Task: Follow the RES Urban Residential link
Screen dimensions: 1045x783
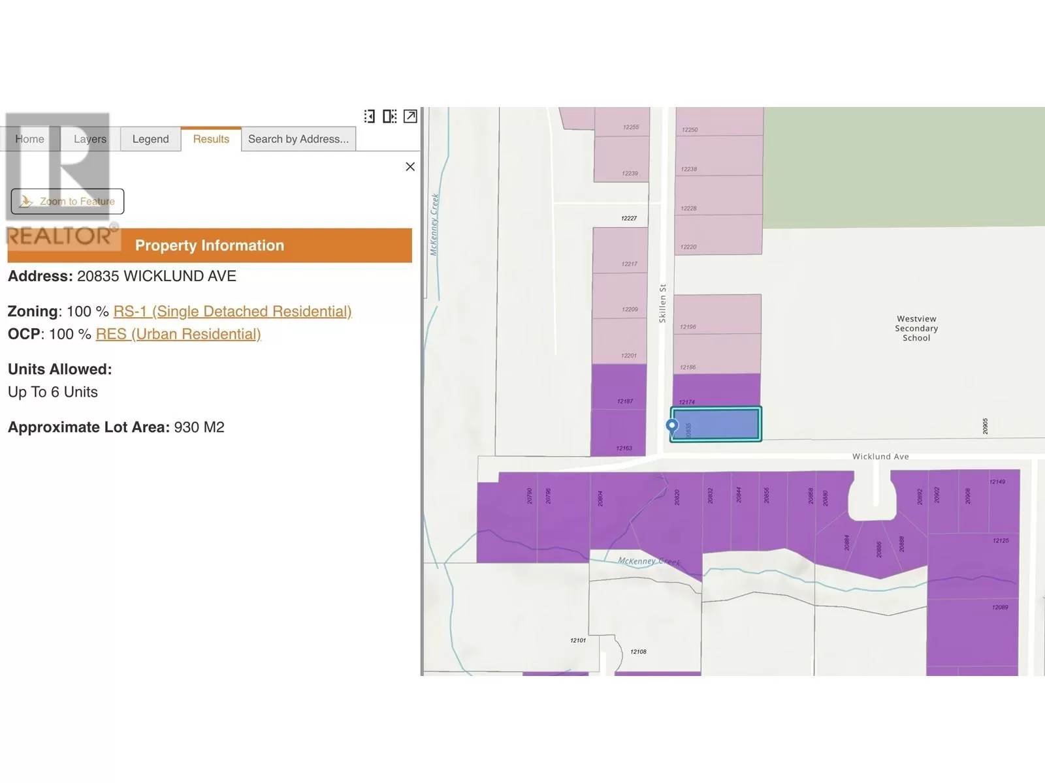Action: click(x=178, y=334)
